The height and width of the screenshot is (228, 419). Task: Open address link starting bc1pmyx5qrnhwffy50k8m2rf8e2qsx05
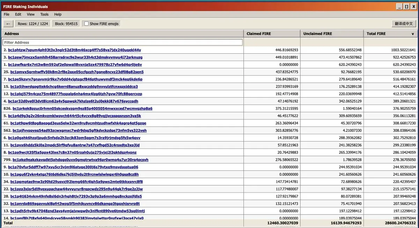(77, 72)
